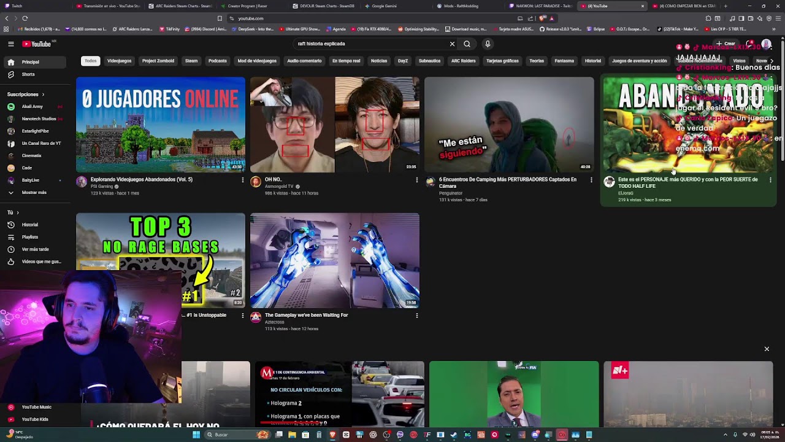Play the 'Me están siguiendo' camping thumbnail
The width and height of the screenshot is (785, 442).
coord(509,125)
